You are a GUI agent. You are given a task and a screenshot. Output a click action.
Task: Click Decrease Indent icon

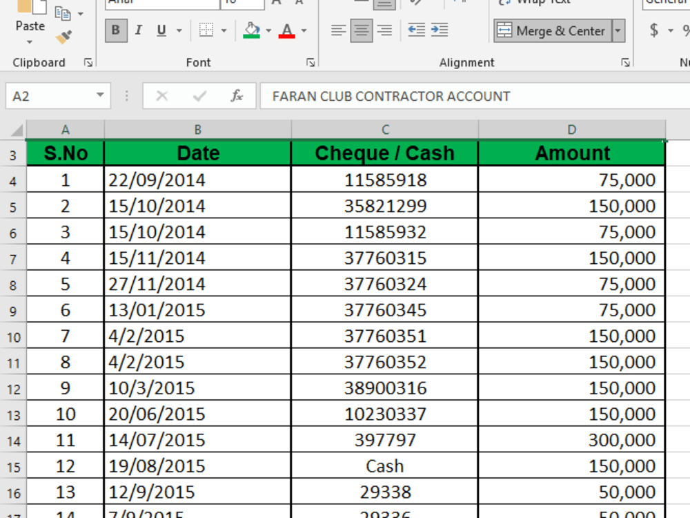click(x=416, y=30)
